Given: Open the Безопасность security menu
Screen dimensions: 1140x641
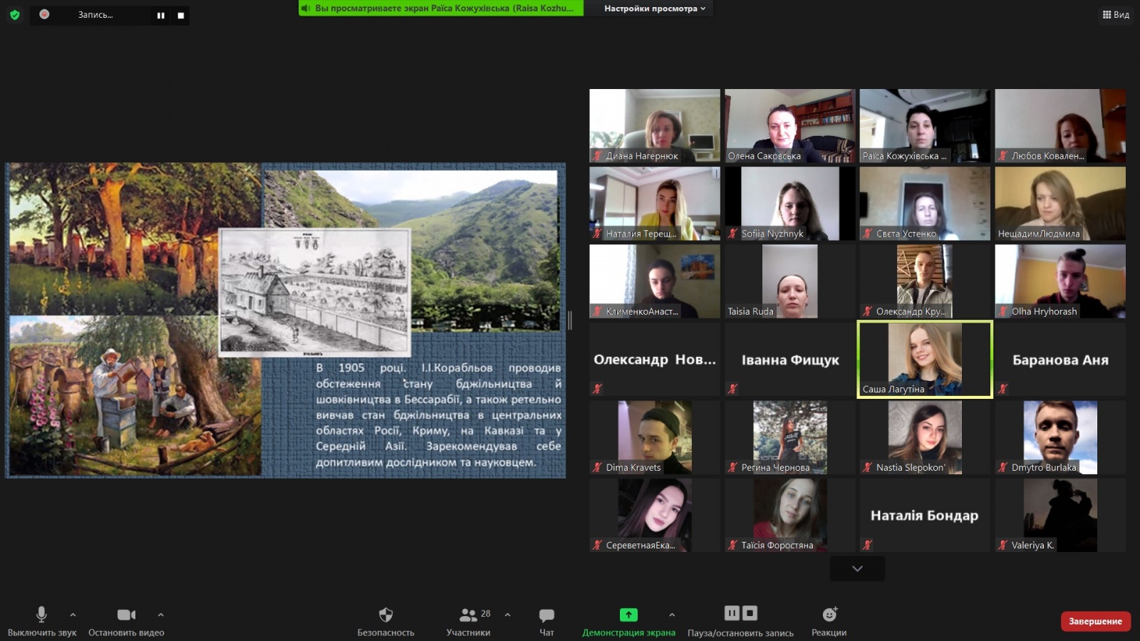Looking at the screenshot, I should click(385, 621).
